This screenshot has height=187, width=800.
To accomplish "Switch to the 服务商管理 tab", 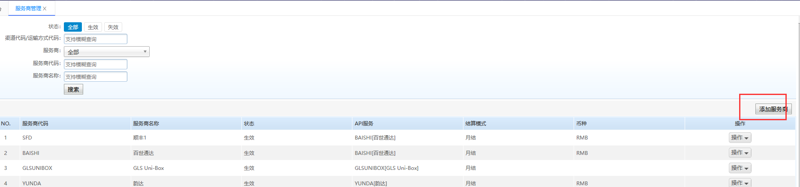I will (x=28, y=9).
